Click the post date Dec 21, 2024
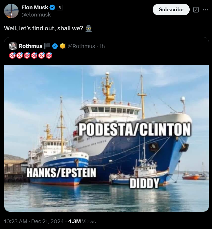The height and width of the screenshot is (229, 212). pos(47,221)
